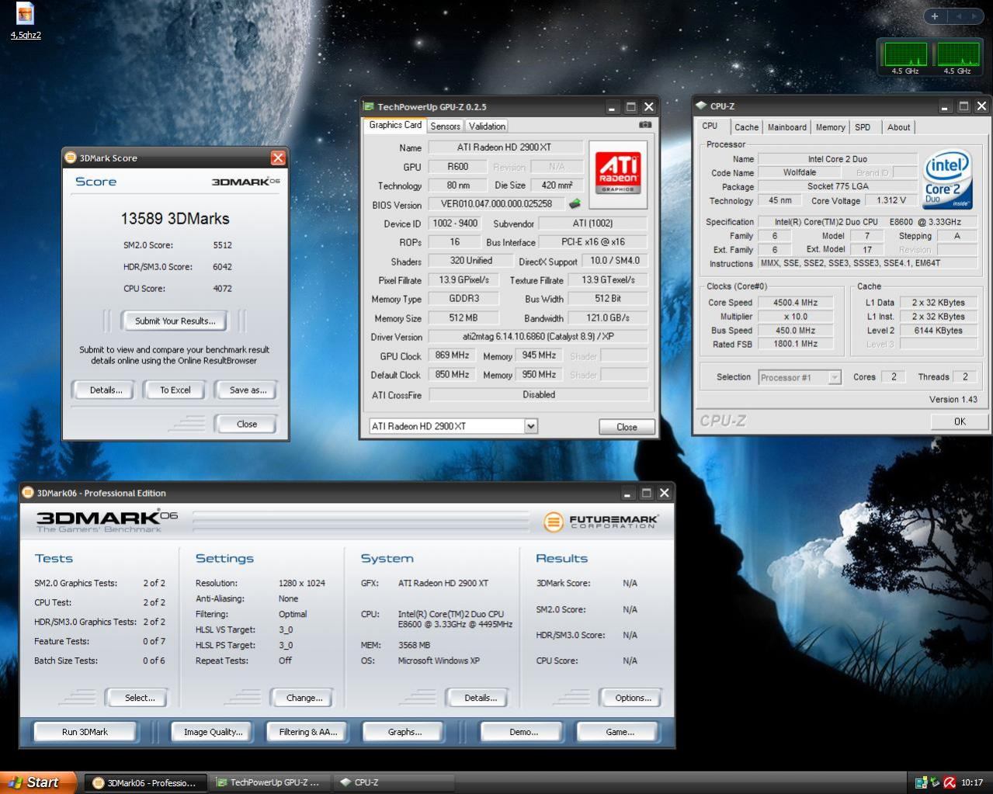Open the Windows Start menu
Image resolution: width=993 pixels, height=794 pixels.
[x=38, y=782]
